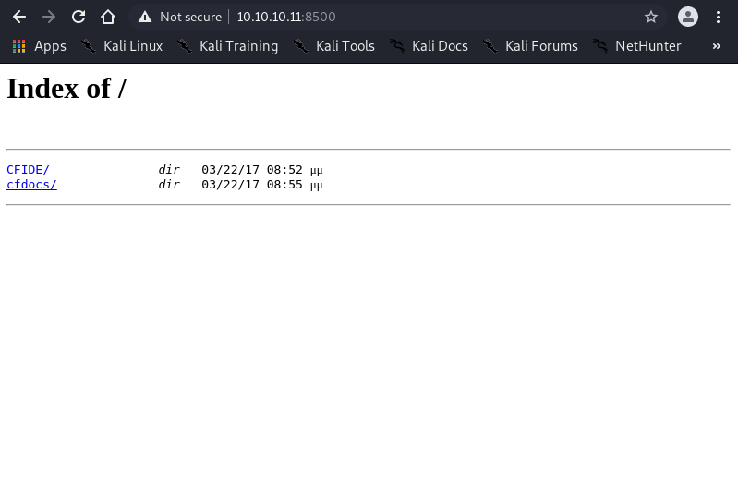Click the forward navigation arrow
The width and height of the screenshot is (738, 496).
click(49, 17)
